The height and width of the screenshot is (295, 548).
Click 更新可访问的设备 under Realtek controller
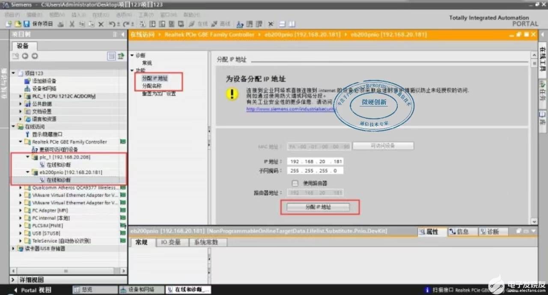pyautogui.click(x=55, y=149)
